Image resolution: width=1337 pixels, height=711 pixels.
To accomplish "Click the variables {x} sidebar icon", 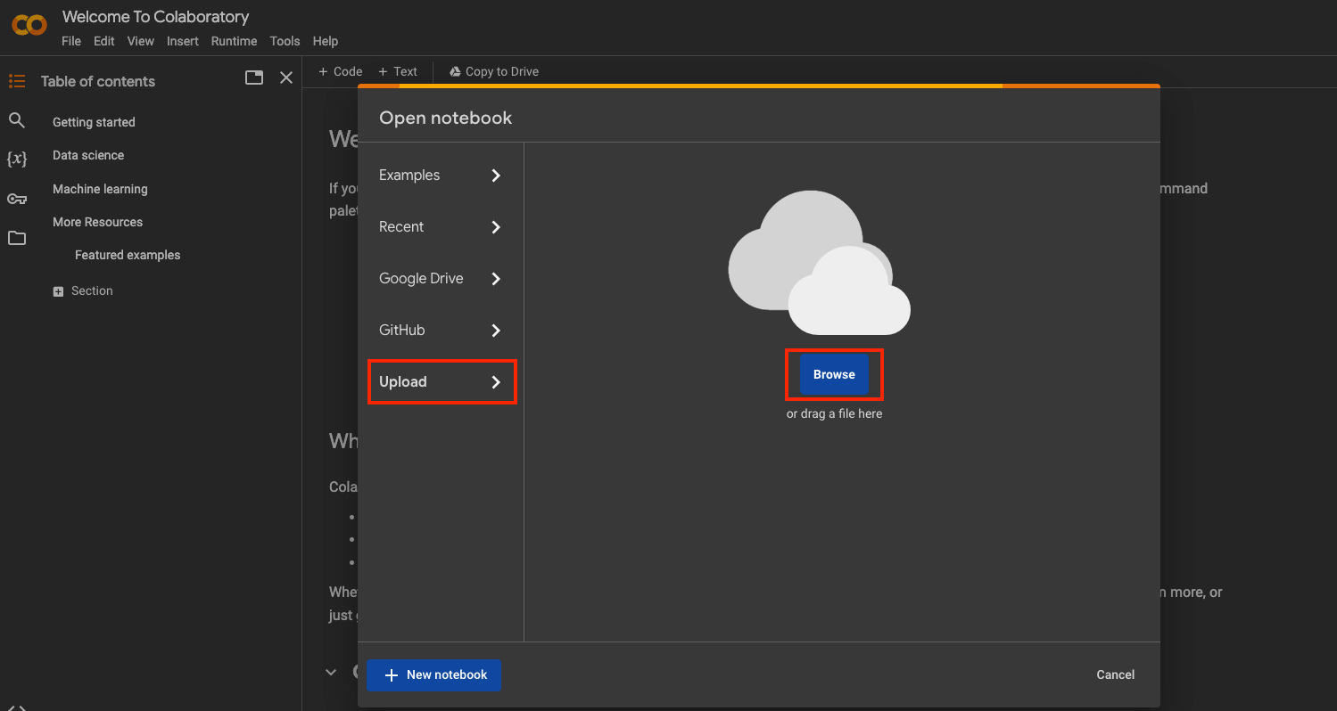I will point(17,159).
